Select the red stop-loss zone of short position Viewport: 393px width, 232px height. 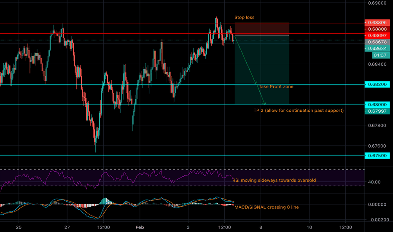[262, 29]
